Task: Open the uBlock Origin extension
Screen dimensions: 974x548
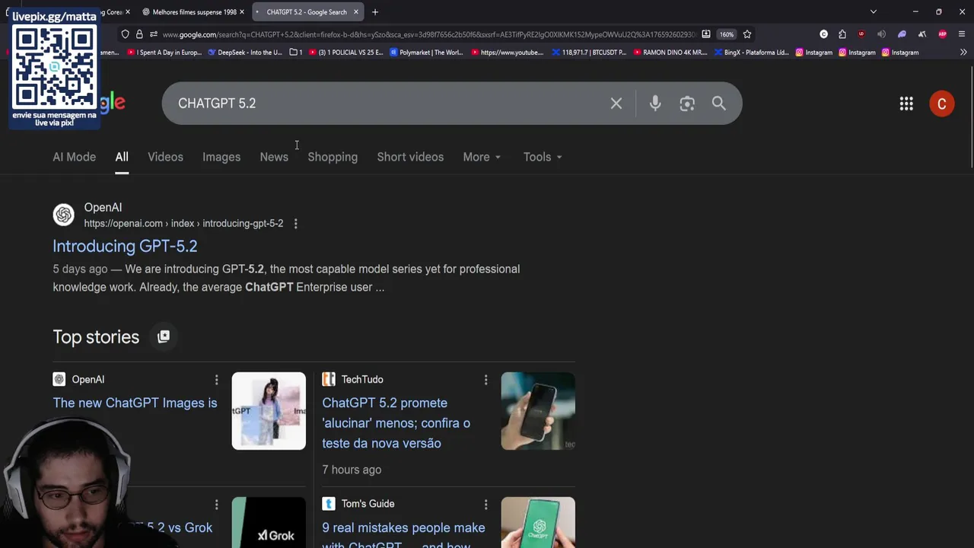Action: pyautogui.click(x=861, y=34)
